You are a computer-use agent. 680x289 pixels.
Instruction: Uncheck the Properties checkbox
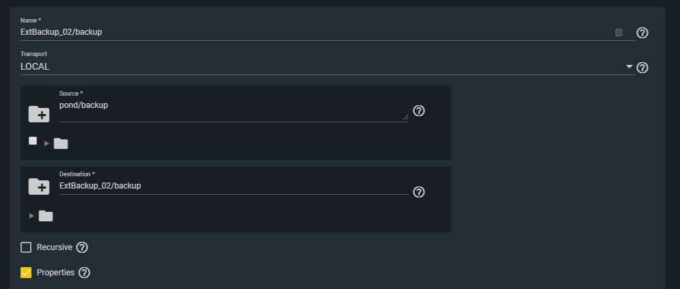click(26, 273)
